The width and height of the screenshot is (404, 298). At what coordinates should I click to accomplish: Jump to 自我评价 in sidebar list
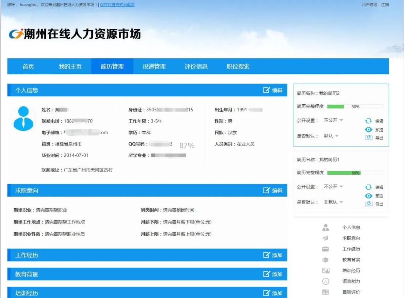click(351, 292)
